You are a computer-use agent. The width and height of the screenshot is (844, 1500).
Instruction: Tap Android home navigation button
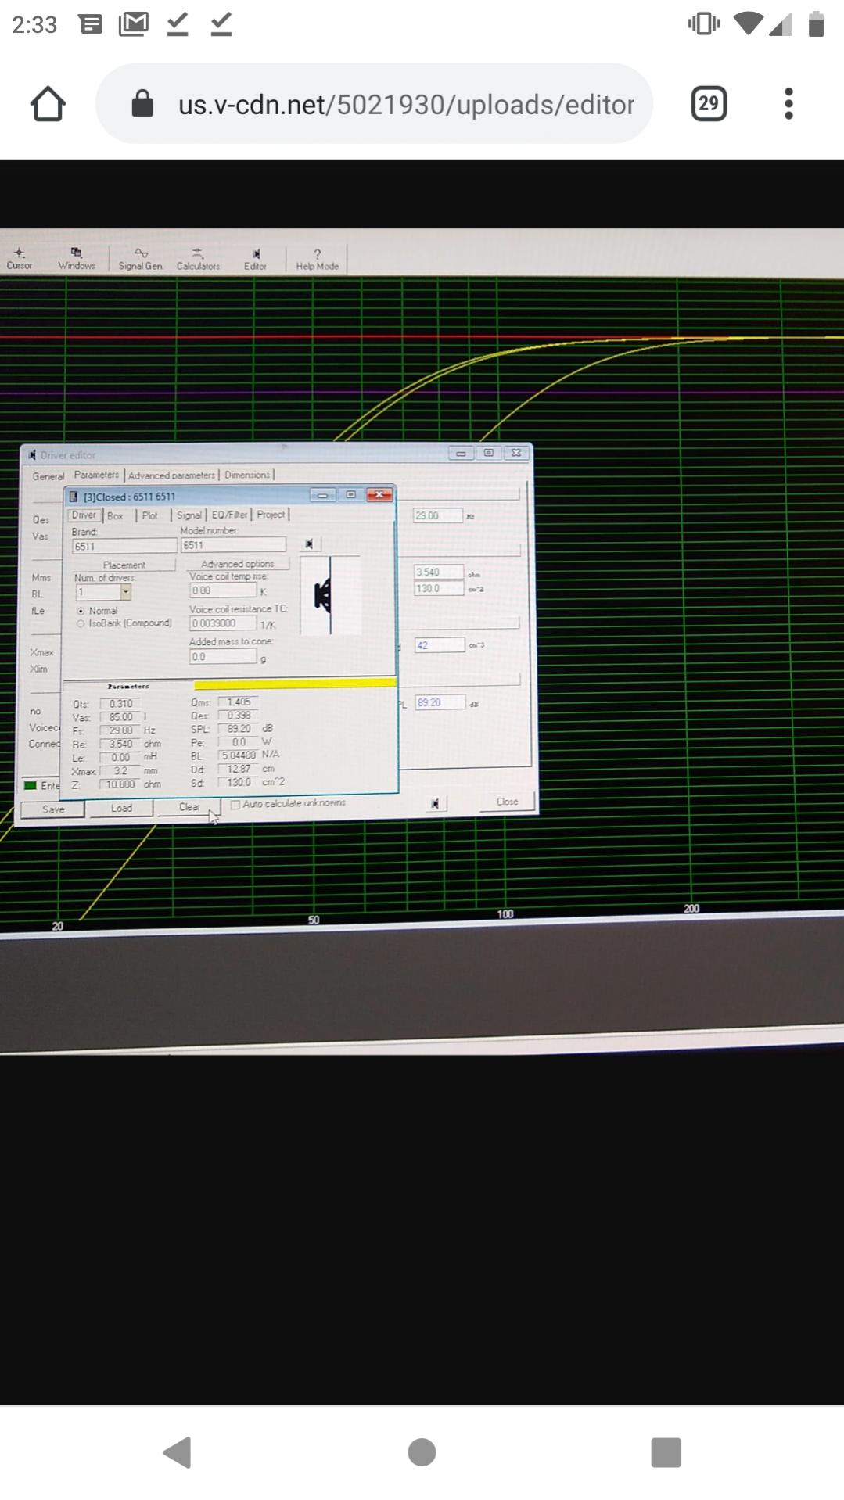pyautogui.click(x=422, y=1452)
